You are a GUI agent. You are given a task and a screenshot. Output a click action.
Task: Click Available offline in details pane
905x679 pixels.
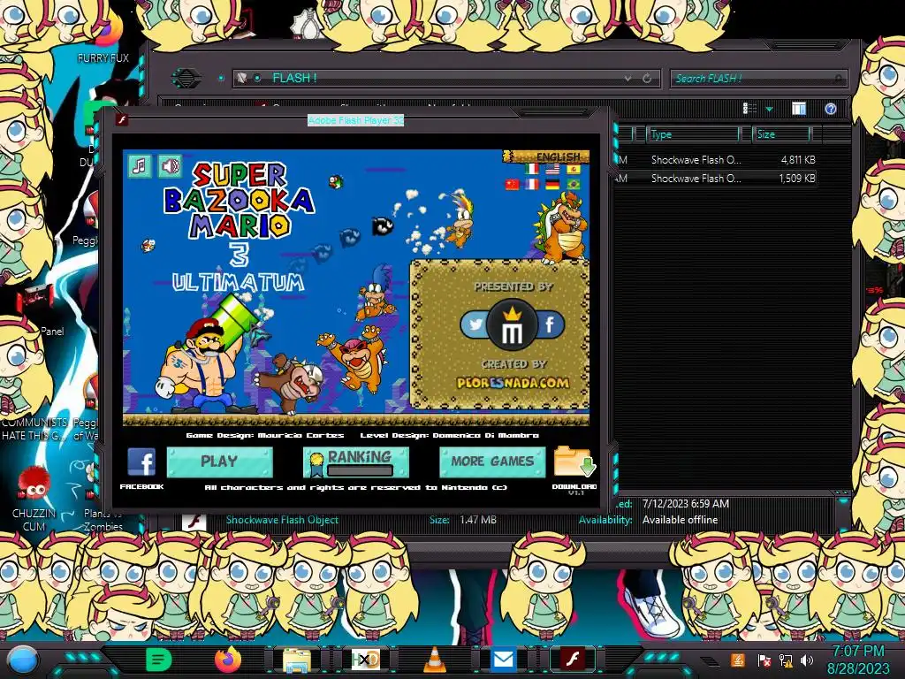coord(680,520)
